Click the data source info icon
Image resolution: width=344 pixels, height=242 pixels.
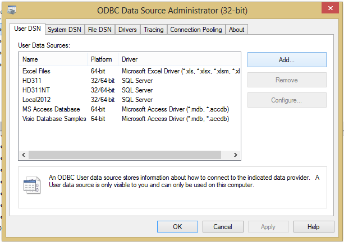click(x=30, y=185)
